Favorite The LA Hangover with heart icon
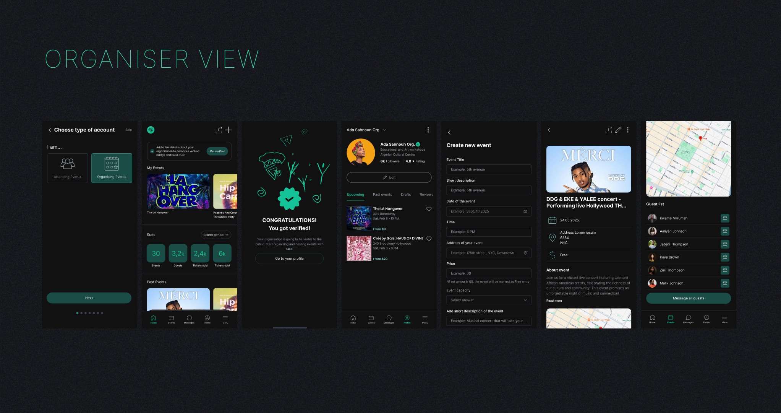Image resolution: width=781 pixels, height=413 pixels. [x=429, y=209]
